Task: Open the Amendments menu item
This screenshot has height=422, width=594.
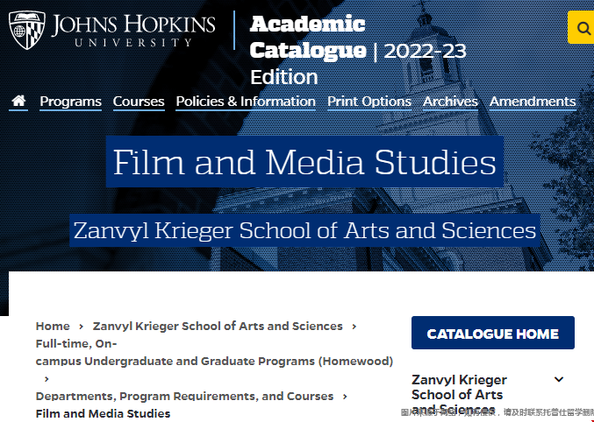Action: [x=533, y=102]
